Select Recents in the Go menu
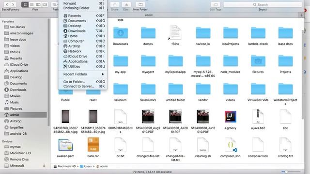310x174 pixels. click(83, 15)
